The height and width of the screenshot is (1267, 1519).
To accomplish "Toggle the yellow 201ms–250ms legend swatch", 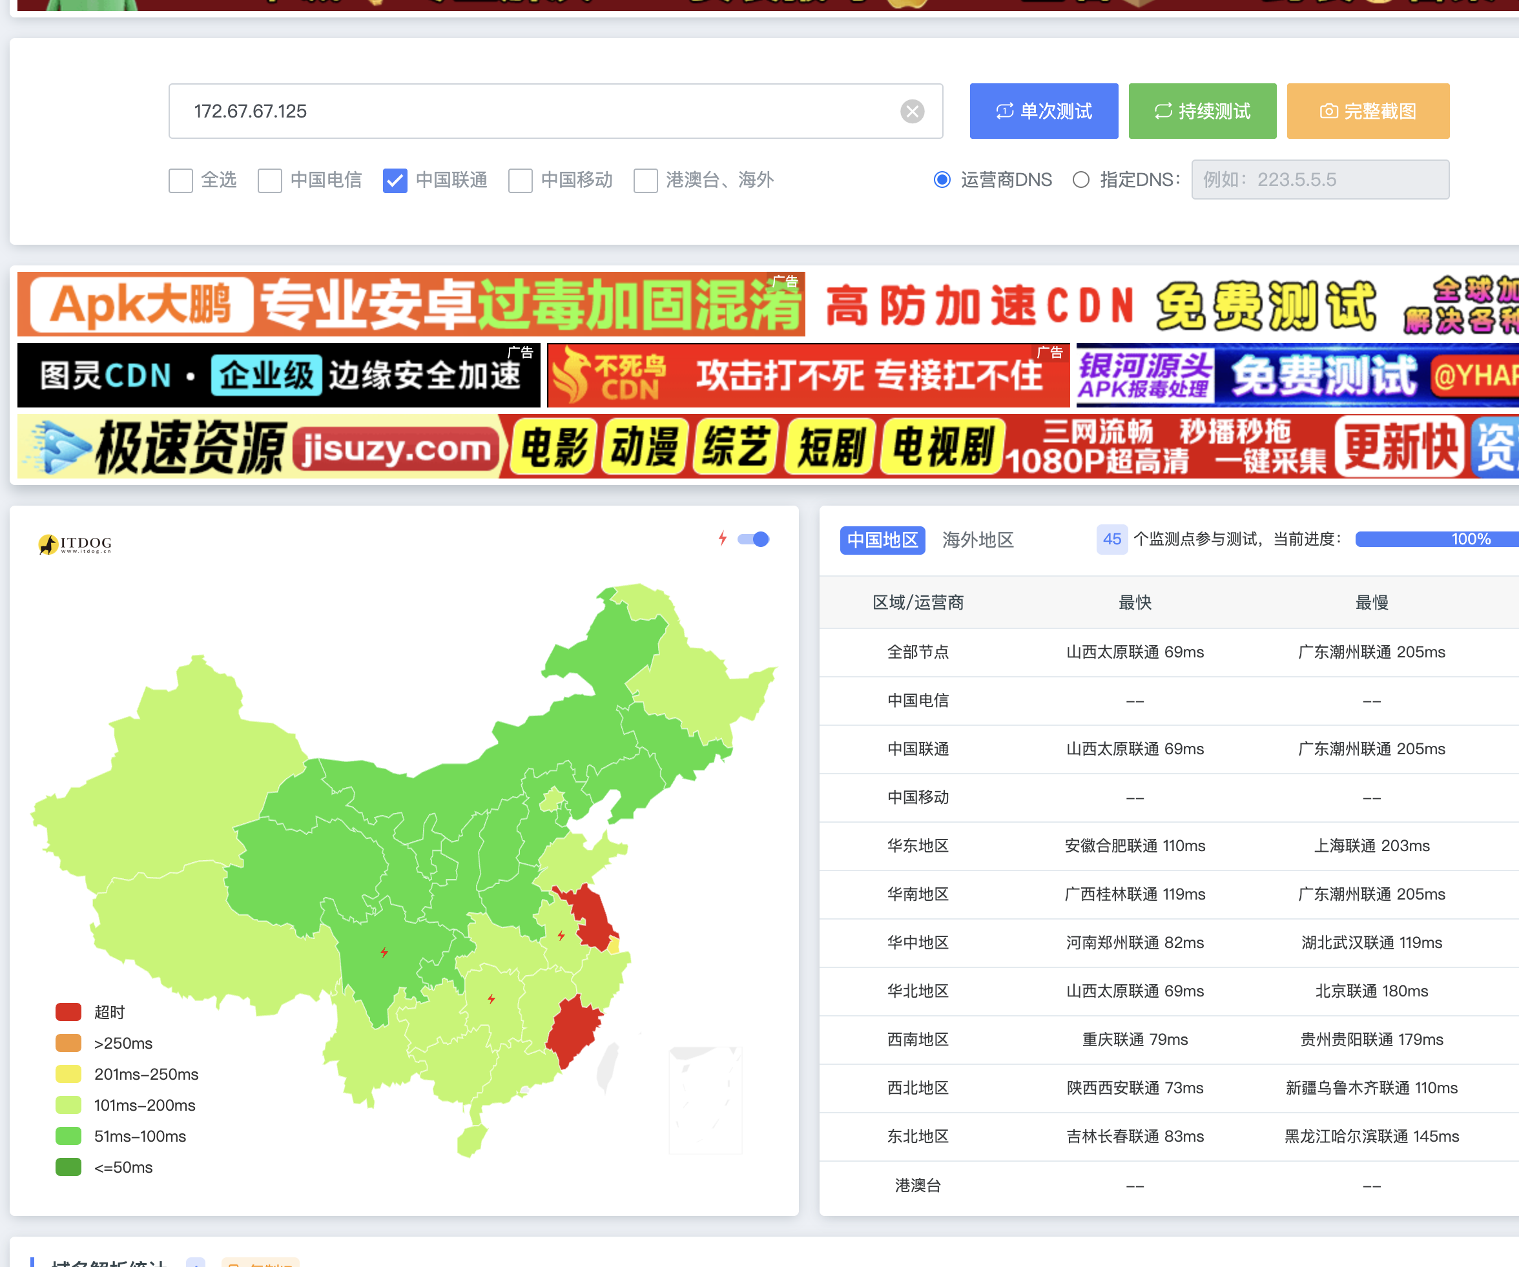I will [x=68, y=1075].
